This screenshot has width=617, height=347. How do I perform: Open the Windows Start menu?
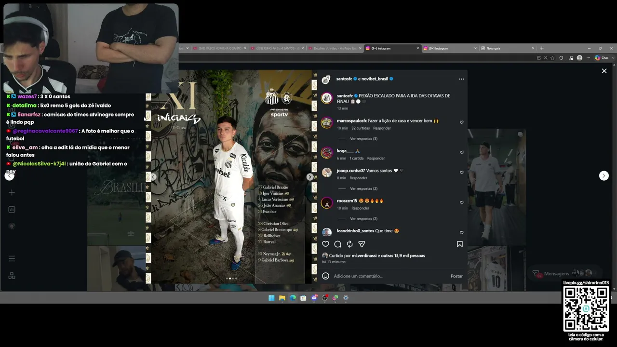[x=271, y=298]
